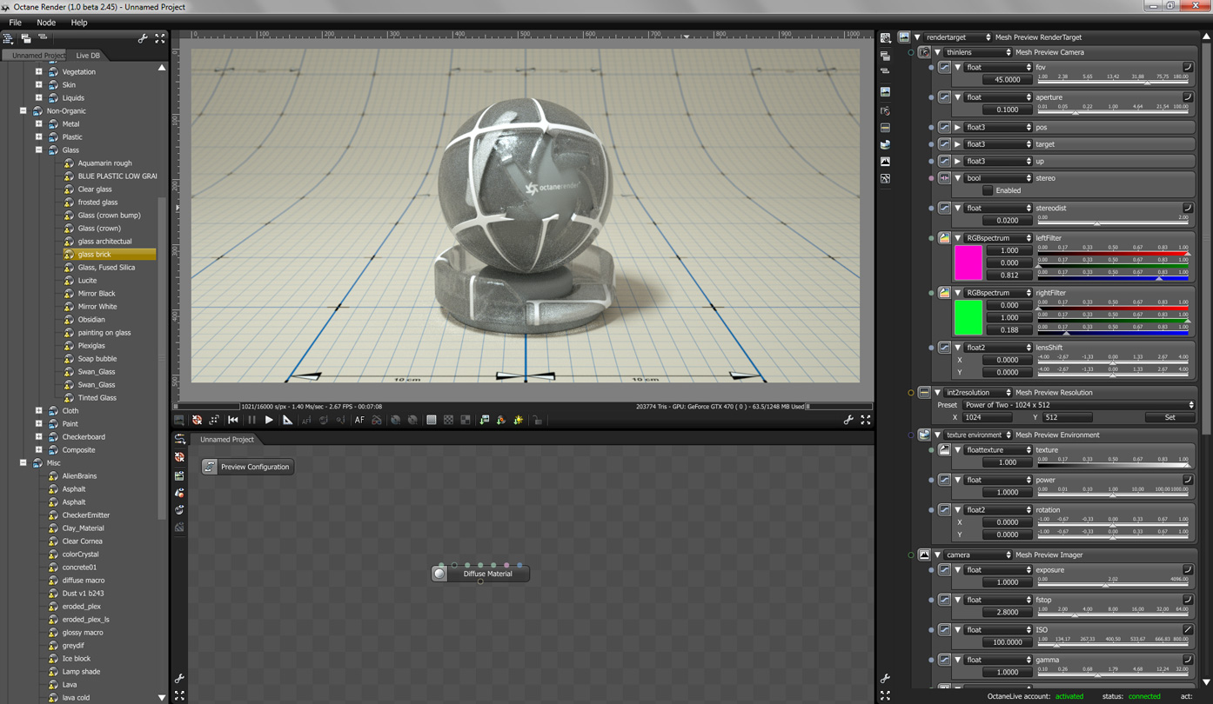The width and height of the screenshot is (1213, 704).
Task: Open the Help menu
Action: [79, 23]
